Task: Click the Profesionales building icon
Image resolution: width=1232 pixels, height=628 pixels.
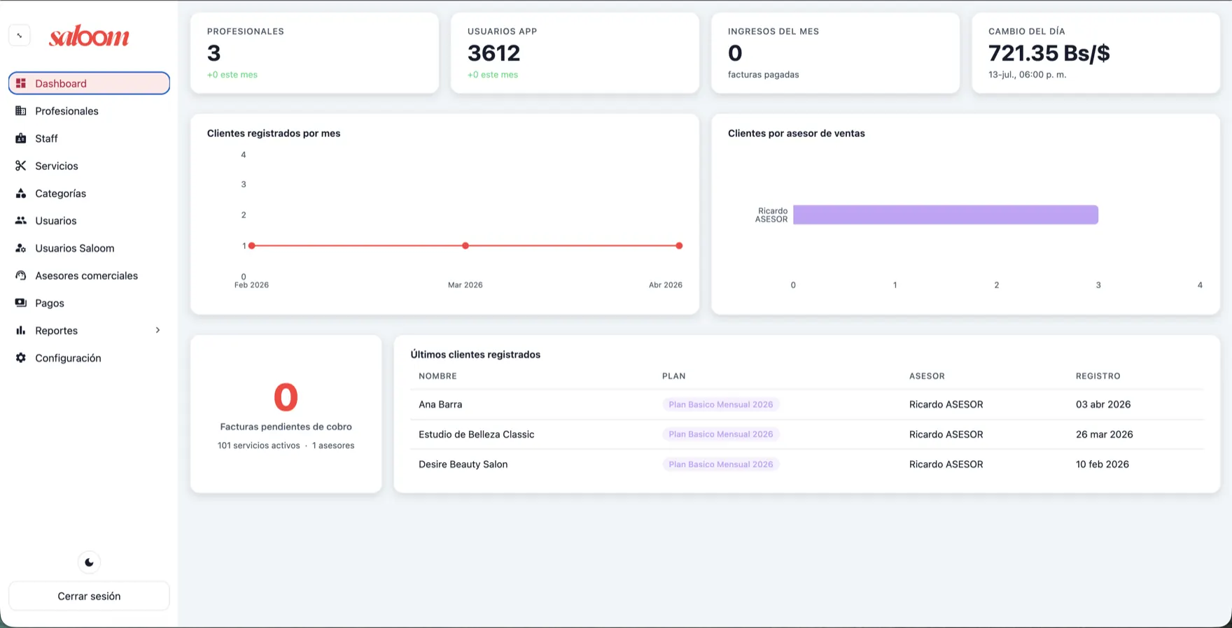Action: tap(21, 110)
